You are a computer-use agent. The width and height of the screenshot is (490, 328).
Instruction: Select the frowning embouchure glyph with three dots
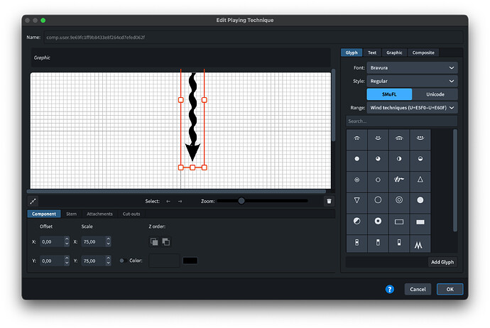(x=399, y=138)
